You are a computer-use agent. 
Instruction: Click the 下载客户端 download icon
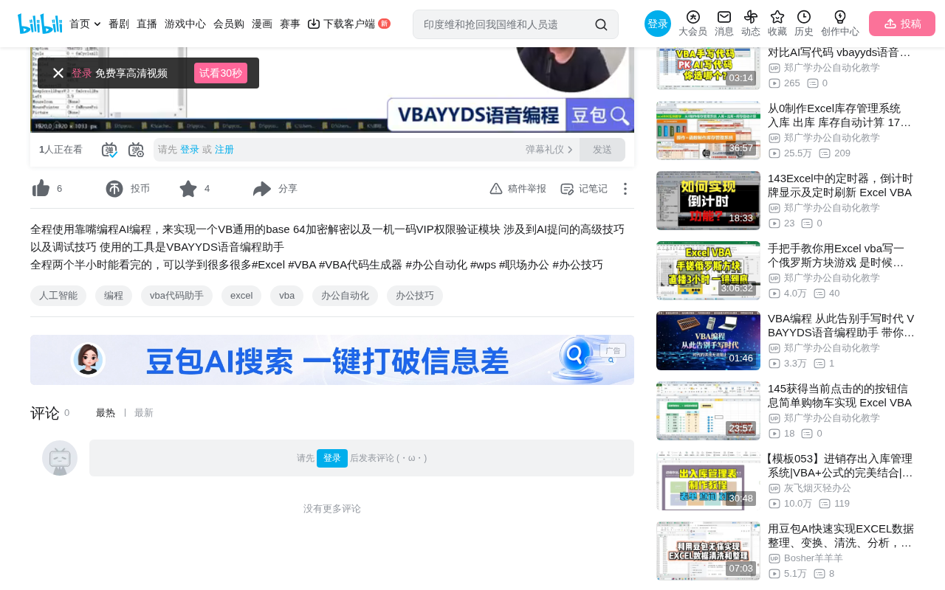pos(314,24)
